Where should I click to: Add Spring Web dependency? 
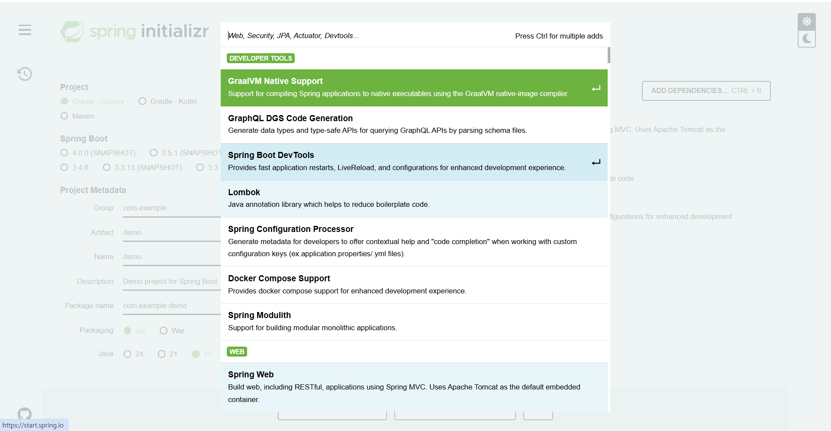pyautogui.click(x=414, y=387)
